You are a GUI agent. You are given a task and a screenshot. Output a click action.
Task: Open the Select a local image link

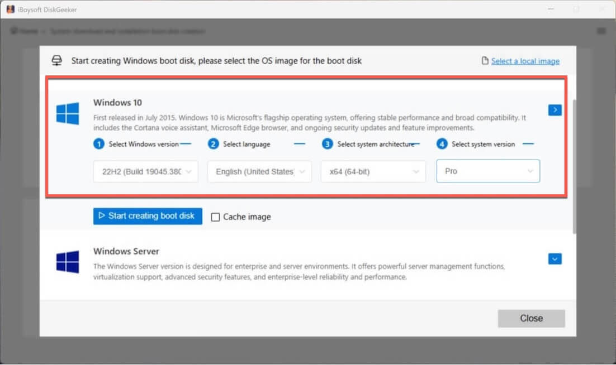(525, 61)
